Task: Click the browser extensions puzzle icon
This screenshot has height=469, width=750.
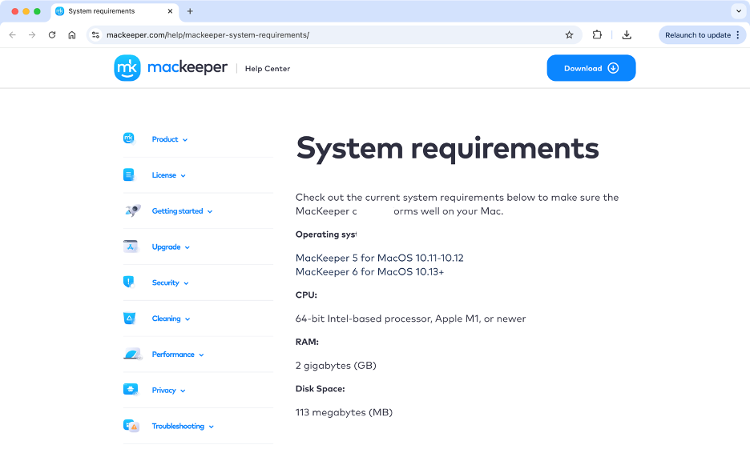Action: pos(597,34)
